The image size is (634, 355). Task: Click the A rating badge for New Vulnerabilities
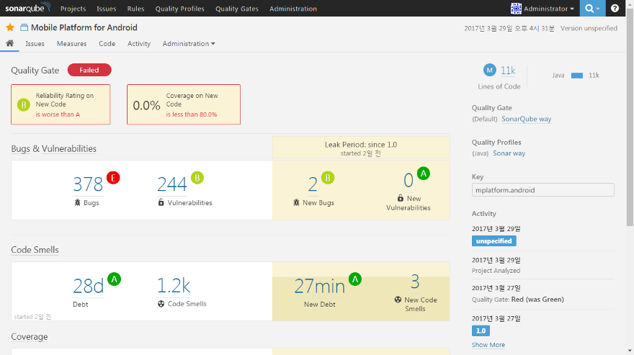(424, 174)
